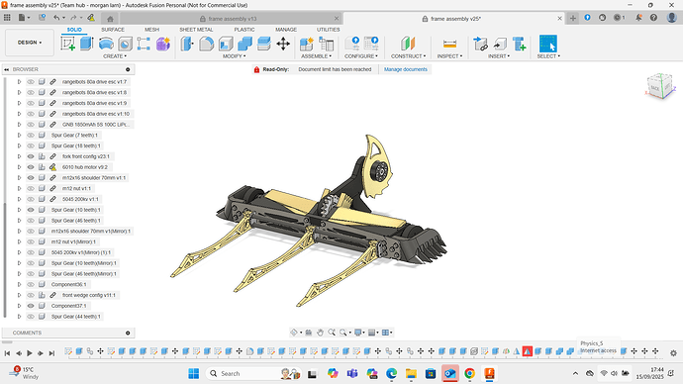Click the timeline Play button
Screen dimensions: 683x384
[x=30, y=353]
